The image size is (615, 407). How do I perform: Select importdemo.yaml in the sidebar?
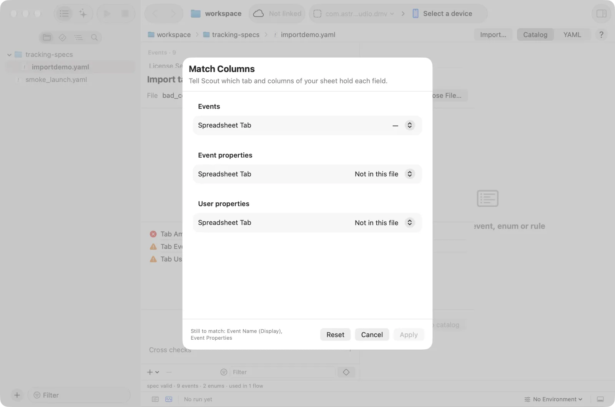pos(71,67)
